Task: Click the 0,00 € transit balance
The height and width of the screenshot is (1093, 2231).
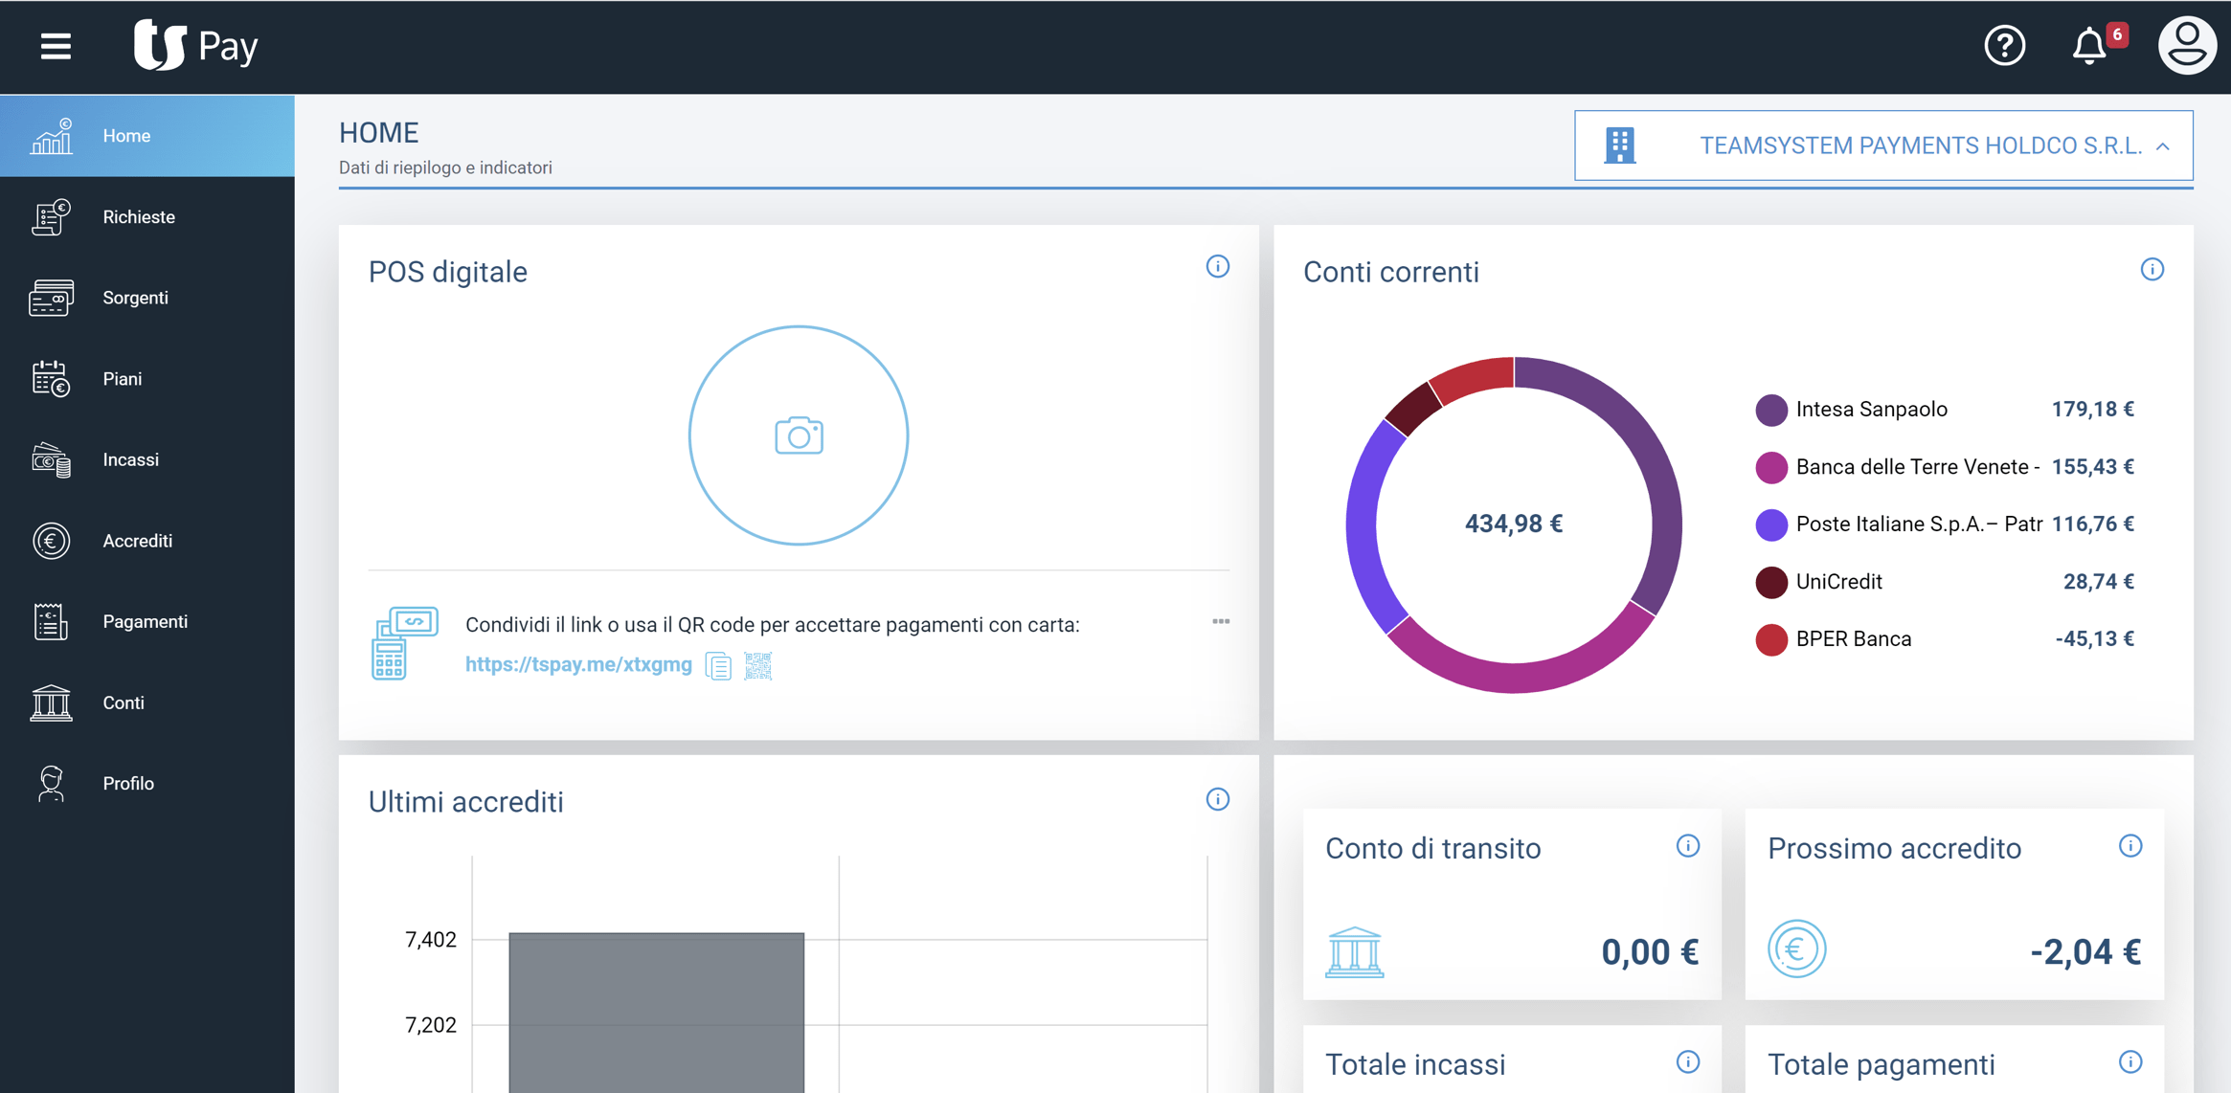Action: [x=1650, y=952]
